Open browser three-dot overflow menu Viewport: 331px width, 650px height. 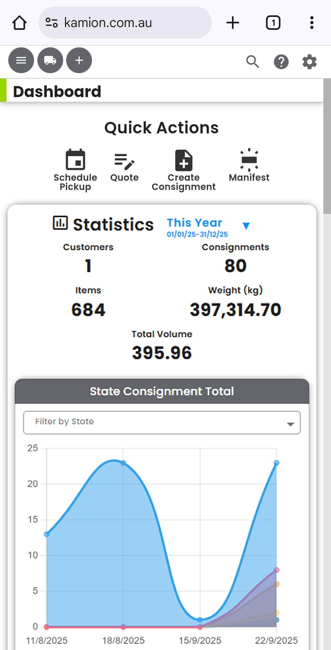pos(312,23)
